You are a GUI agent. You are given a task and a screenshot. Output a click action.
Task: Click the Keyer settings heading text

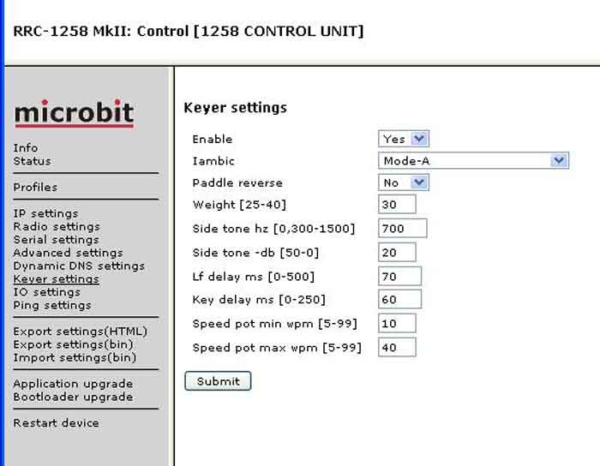point(236,108)
